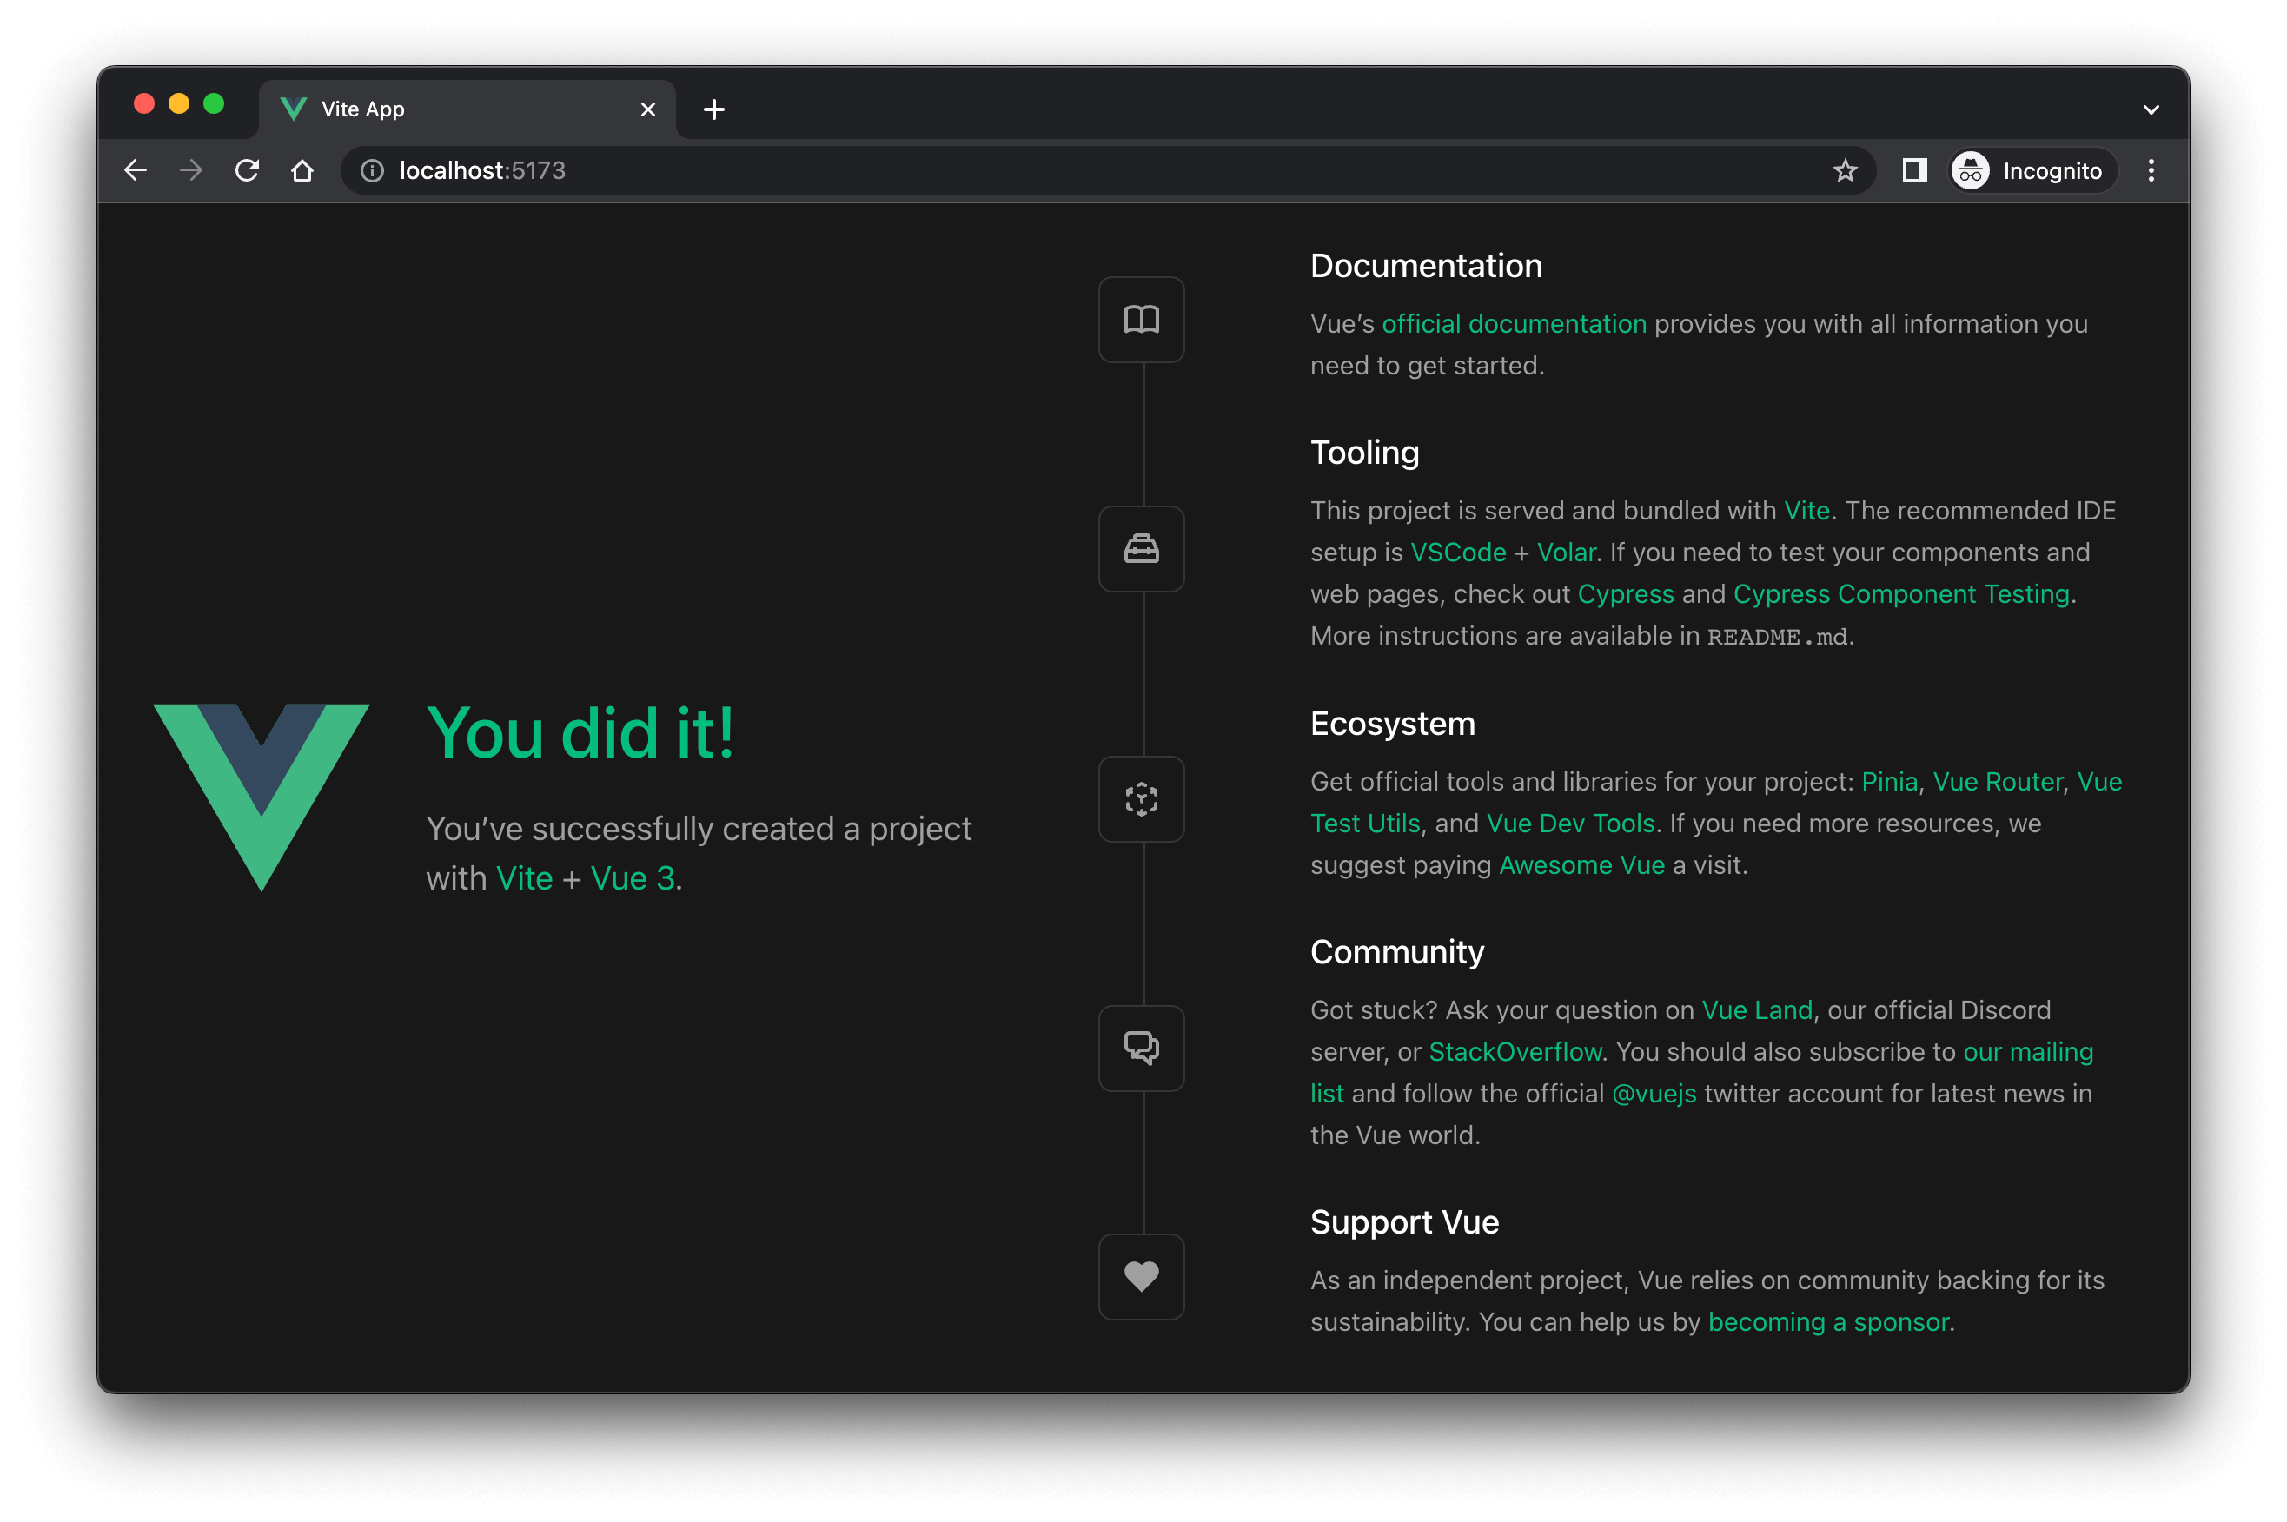The image size is (2287, 1522).
Task: Open the Chrome three-dot menu
Action: pyautogui.click(x=2151, y=171)
